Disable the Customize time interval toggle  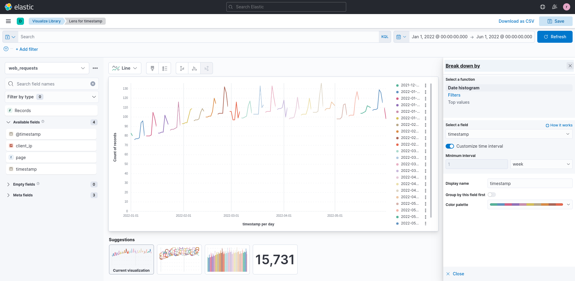tap(450, 146)
